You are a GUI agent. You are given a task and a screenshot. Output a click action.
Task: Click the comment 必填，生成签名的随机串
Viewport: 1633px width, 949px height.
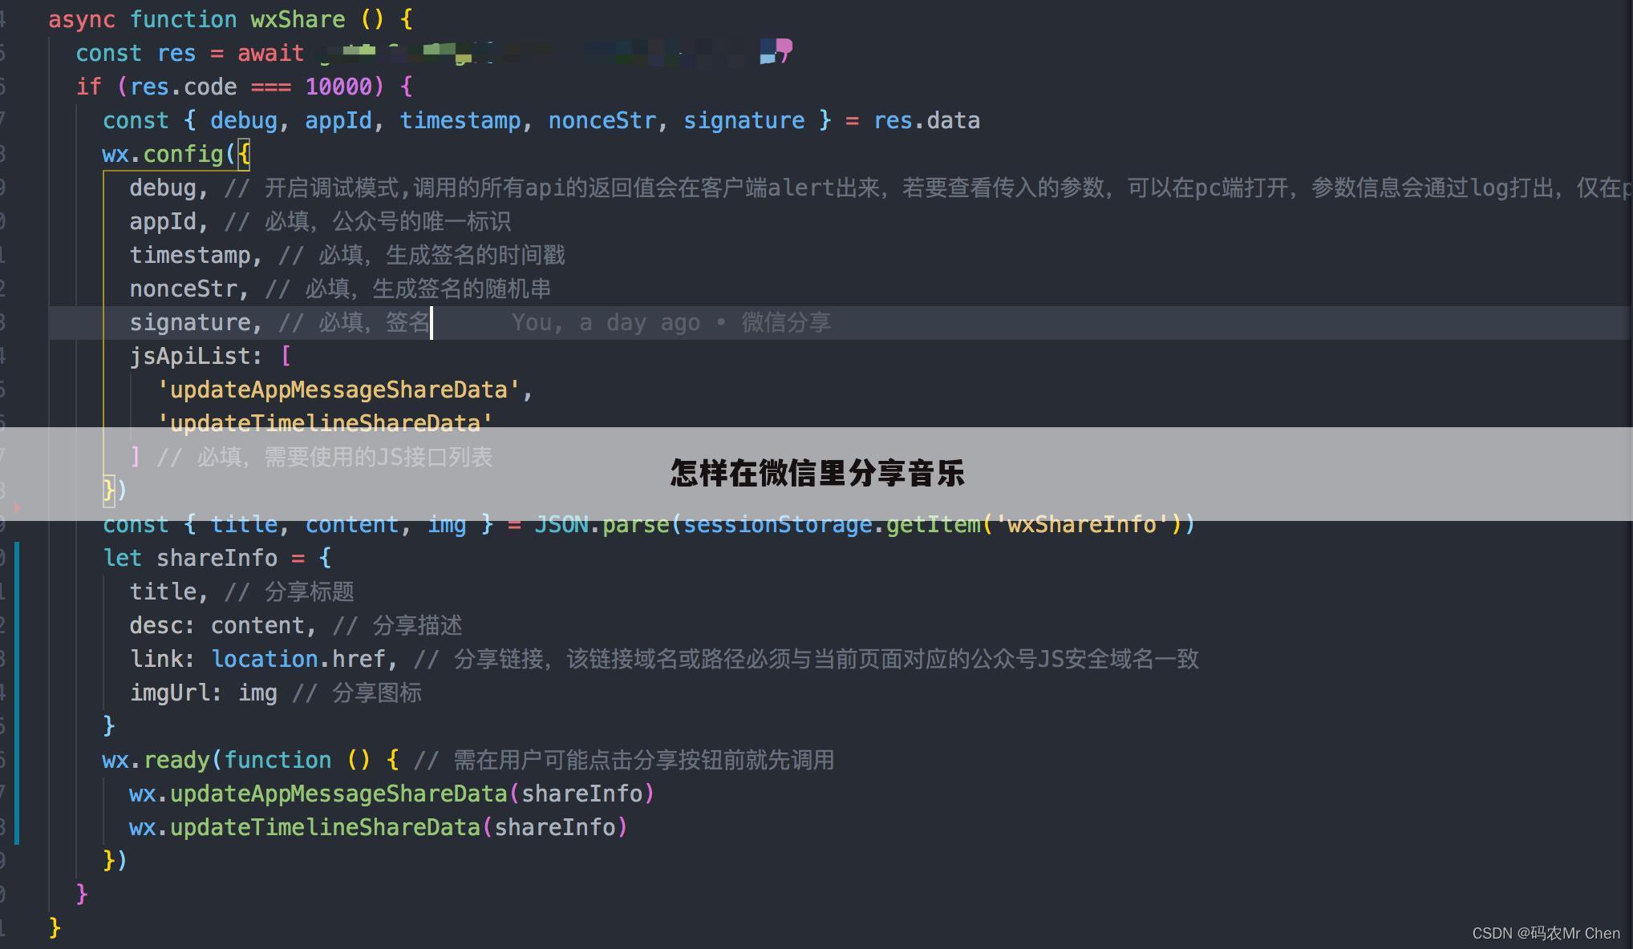coord(408,289)
